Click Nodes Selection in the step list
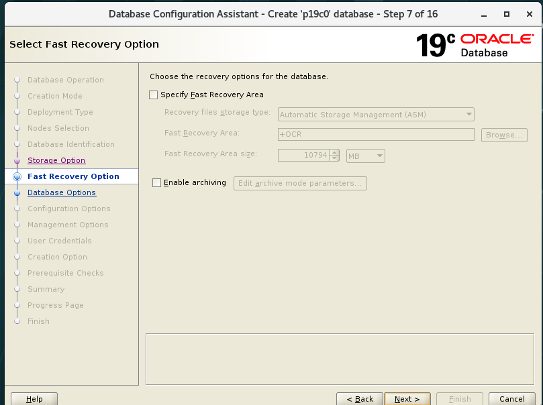This screenshot has width=543, height=405. click(x=58, y=128)
